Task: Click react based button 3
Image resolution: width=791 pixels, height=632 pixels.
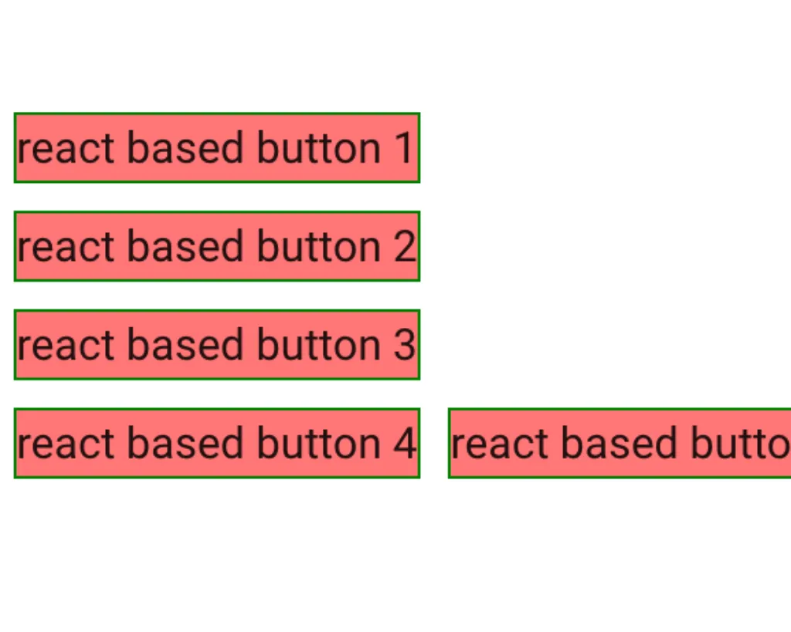Action: (216, 344)
